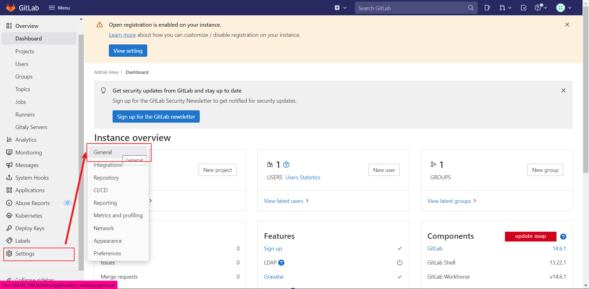This screenshot has width=589, height=289.
Task: Click the LDAP help question icon
Action: 281,263
